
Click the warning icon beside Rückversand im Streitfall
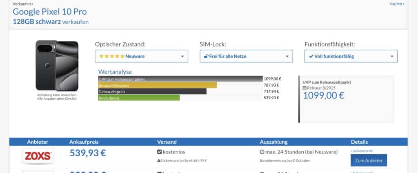(159, 160)
